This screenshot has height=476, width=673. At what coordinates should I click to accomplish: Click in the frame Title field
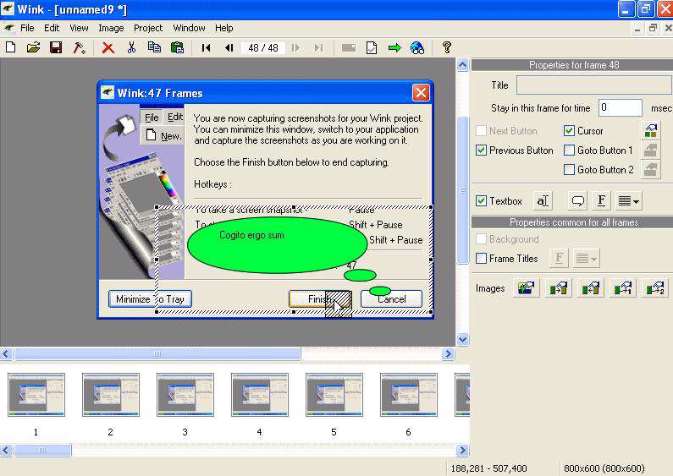point(594,85)
